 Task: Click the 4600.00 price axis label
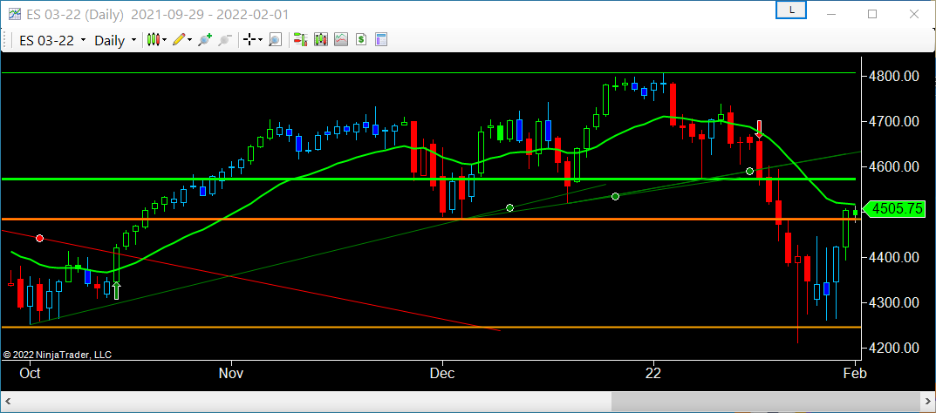892,167
